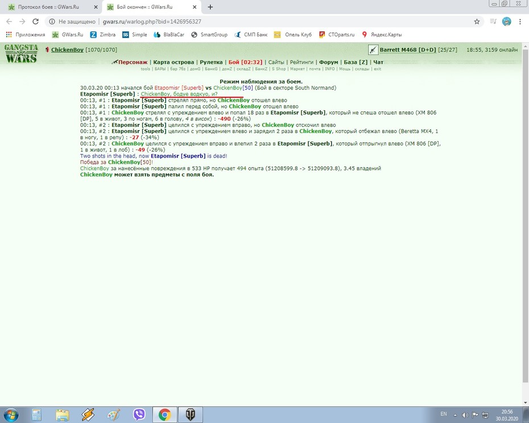Open the База [Z] menu item
Viewport: 529px width, 423px height.
[x=356, y=62]
